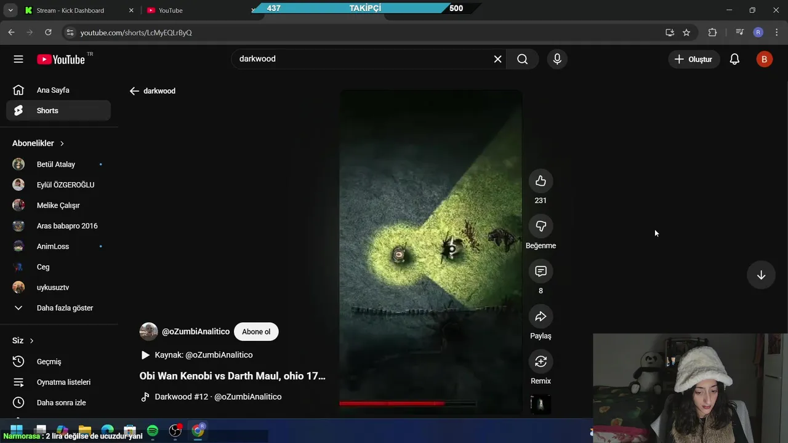Screen dimensions: 788x443
Task: Open the YouTube hamburger guide menu
Action: (18, 59)
